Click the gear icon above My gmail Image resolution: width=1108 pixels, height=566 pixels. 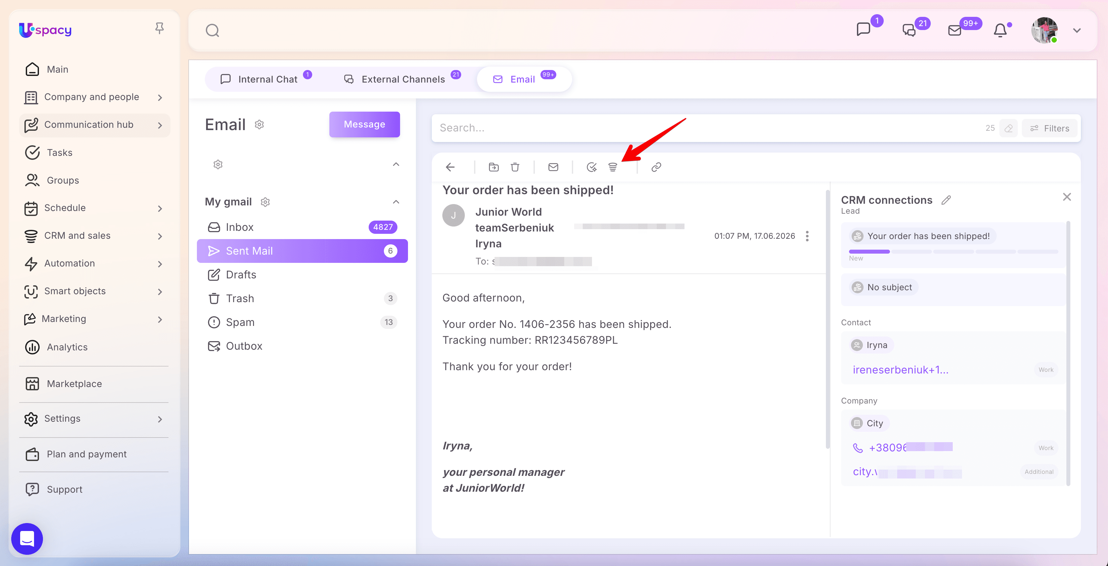point(218,164)
